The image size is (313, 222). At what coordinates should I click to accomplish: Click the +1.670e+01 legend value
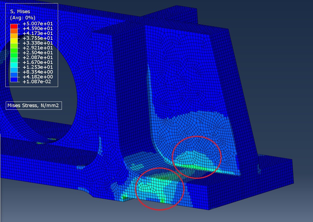(37, 62)
